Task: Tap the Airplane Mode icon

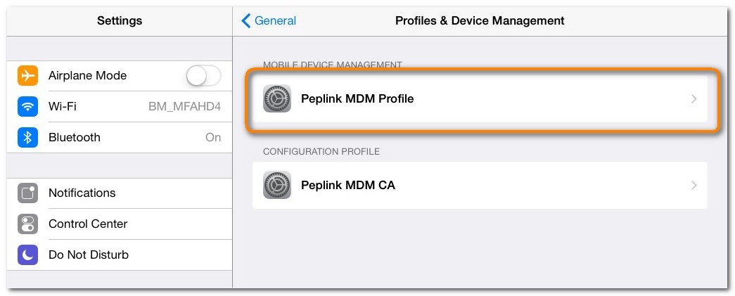Action: (x=27, y=76)
